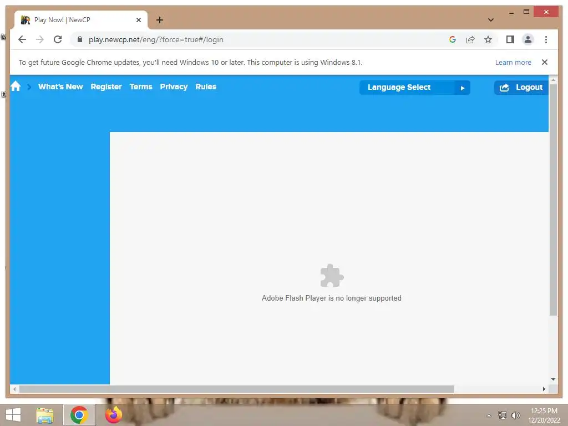The width and height of the screenshot is (568, 426).
Task: Share this page via share icon
Action: (470, 39)
